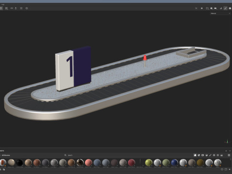This screenshot has width=232, height=174.
Task: Filter assets by materials sphere icon
Action: (195, 155)
